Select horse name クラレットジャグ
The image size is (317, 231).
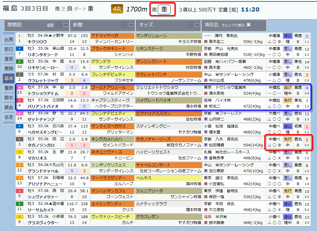(43, 81)
